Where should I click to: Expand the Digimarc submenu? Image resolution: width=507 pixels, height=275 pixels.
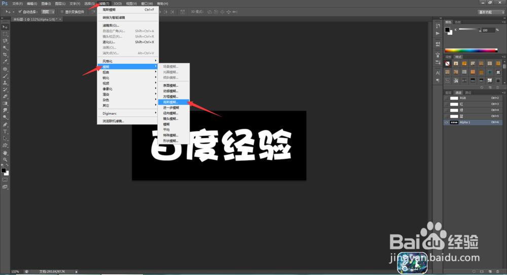point(128,113)
